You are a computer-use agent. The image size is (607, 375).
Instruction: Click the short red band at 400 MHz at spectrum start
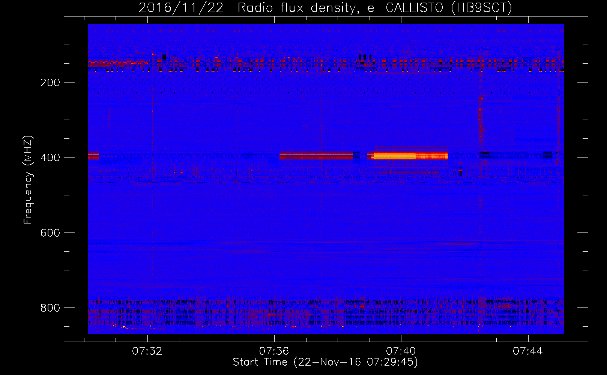coord(93,156)
